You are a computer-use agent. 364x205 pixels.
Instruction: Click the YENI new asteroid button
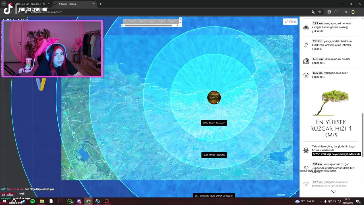coord(290,22)
